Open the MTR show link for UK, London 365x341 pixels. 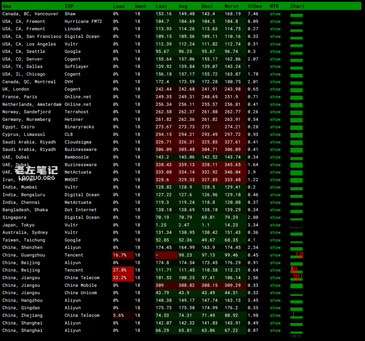coord(275,89)
